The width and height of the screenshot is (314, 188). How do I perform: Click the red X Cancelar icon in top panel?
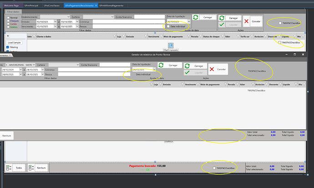coord(246,21)
